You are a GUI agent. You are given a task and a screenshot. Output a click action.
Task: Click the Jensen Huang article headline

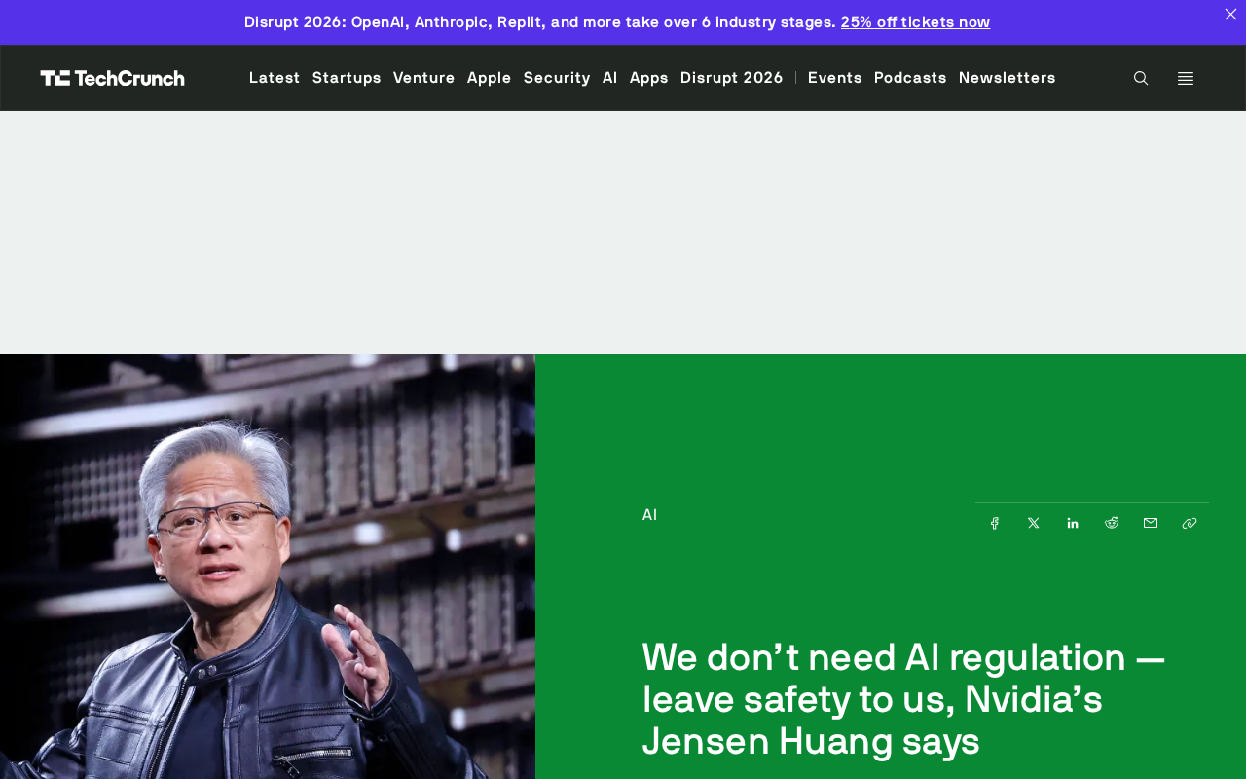click(x=904, y=699)
